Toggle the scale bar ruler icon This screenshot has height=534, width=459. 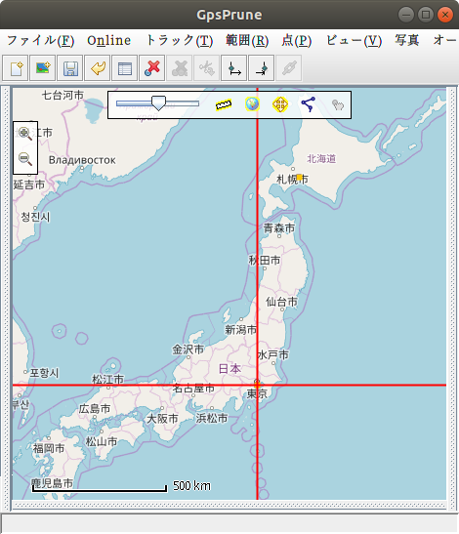point(224,104)
